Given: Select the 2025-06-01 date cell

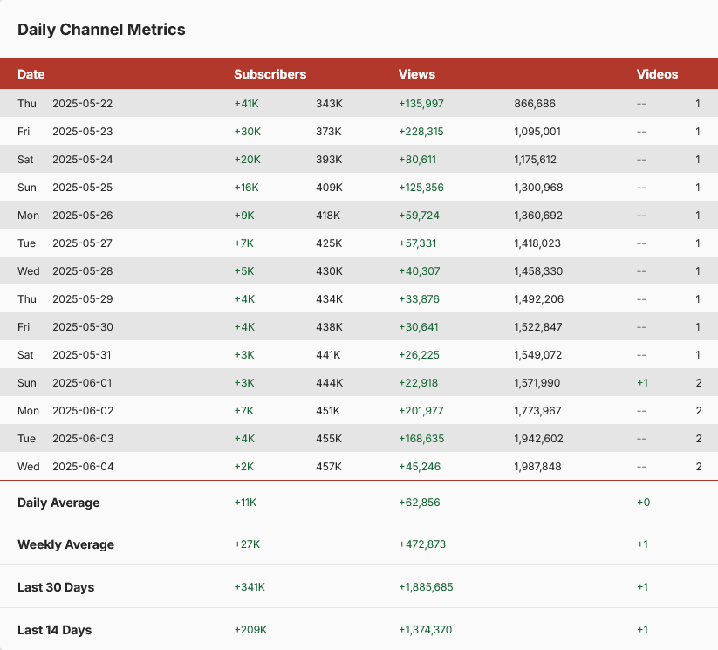Looking at the screenshot, I should (82, 383).
